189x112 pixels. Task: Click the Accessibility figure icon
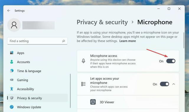pos(12,89)
